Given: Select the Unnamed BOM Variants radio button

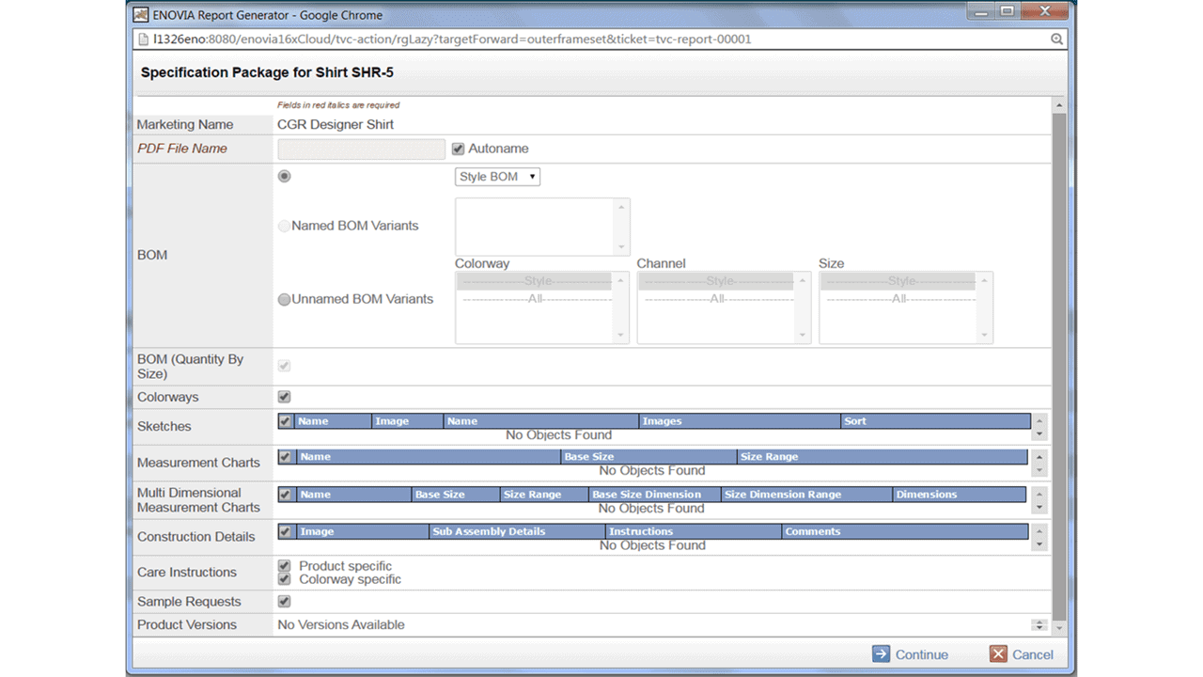Looking at the screenshot, I should 284,300.
